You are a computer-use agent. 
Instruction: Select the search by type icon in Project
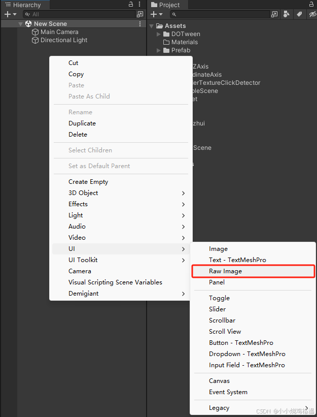[x=287, y=14]
